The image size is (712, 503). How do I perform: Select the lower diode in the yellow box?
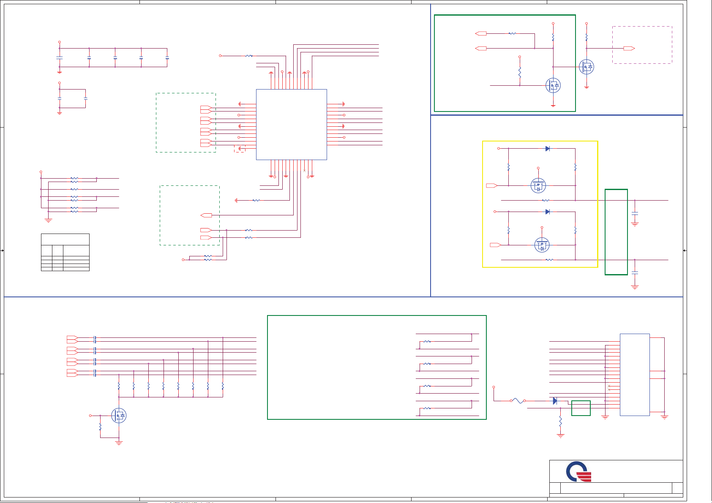[x=548, y=212]
